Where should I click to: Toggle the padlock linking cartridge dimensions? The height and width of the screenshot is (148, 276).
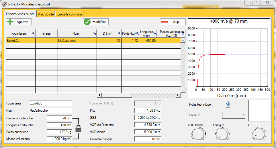(x=78, y=129)
